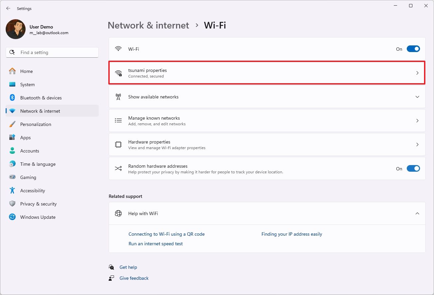Click the Help with WiFi globe icon
Screen dimensions: 434x295
click(118, 213)
